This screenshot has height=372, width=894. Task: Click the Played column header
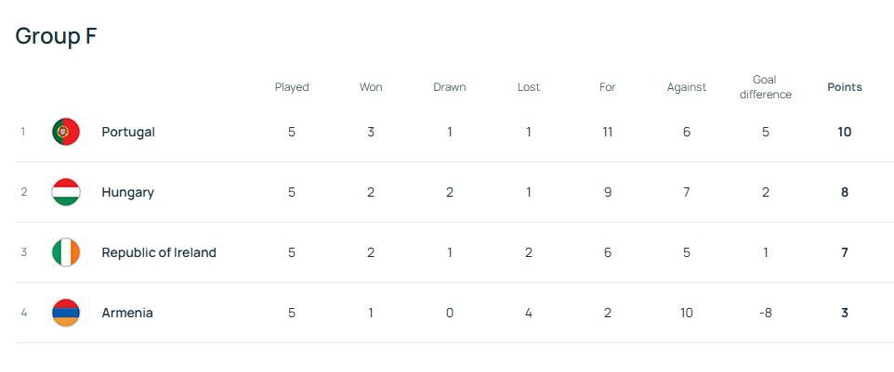coord(292,87)
